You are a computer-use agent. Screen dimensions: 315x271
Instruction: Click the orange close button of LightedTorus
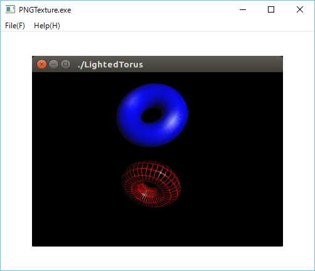pyautogui.click(x=41, y=64)
